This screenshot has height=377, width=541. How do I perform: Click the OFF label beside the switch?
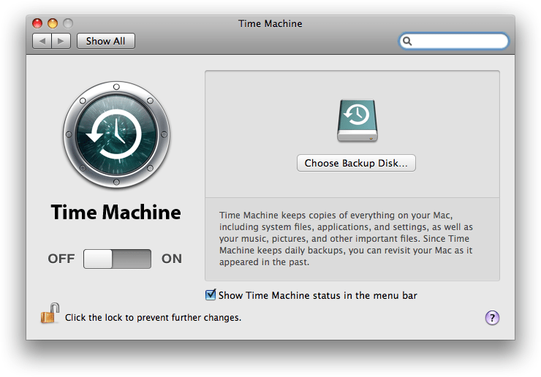click(61, 259)
